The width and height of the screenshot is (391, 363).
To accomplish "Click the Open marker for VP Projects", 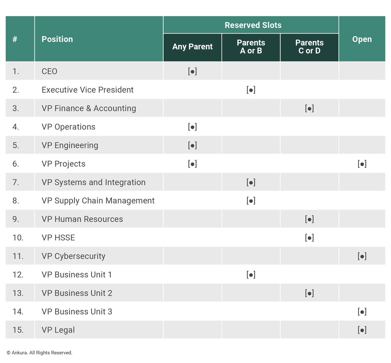I will tap(362, 164).
